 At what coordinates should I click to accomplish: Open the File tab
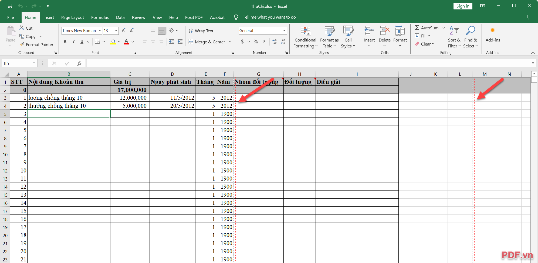(x=11, y=17)
